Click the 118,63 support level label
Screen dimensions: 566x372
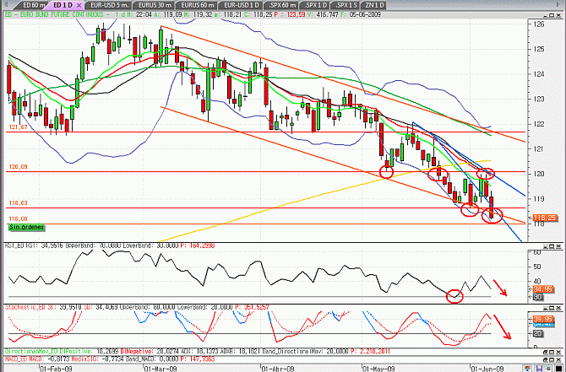(x=18, y=203)
